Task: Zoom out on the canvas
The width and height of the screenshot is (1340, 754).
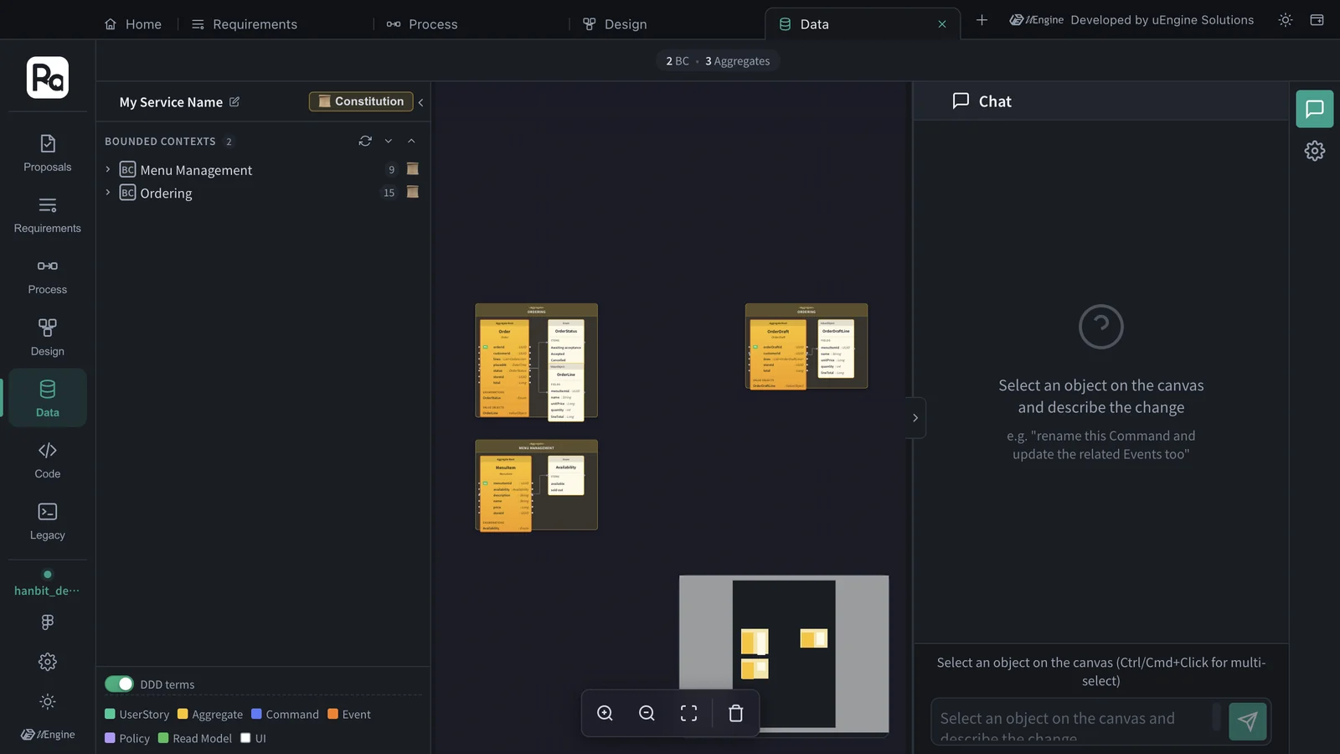Action: [647, 713]
